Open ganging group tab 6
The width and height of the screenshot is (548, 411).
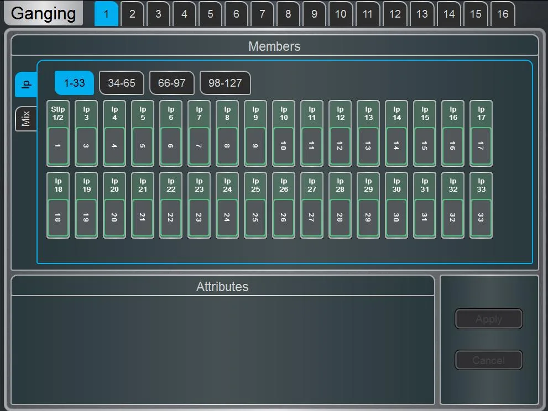coord(236,14)
